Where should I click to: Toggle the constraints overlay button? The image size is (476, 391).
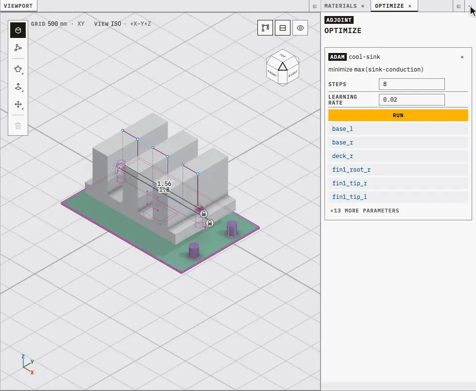[x=265, y=28]
